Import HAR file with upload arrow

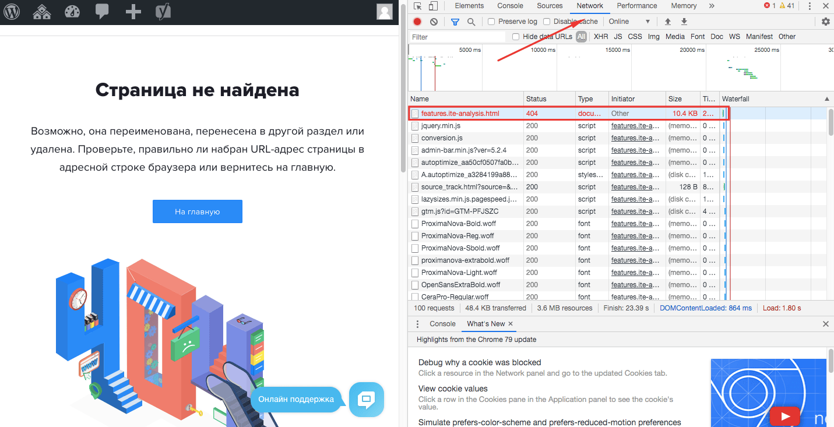point(668,22)
